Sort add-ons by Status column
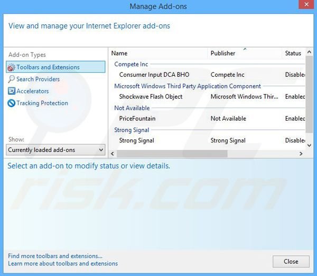Image resolution: width=317 pixels, height=276 pixels. (294, 54)
